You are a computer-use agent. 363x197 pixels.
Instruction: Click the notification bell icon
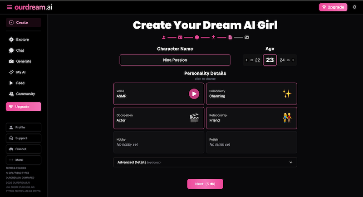[x=354, y=7]
